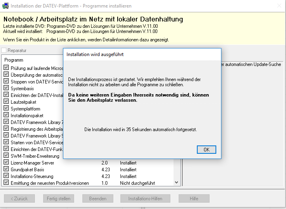Select the Laufzeitpaket list entry
This screenshot has width=286, height=209.
23,102
